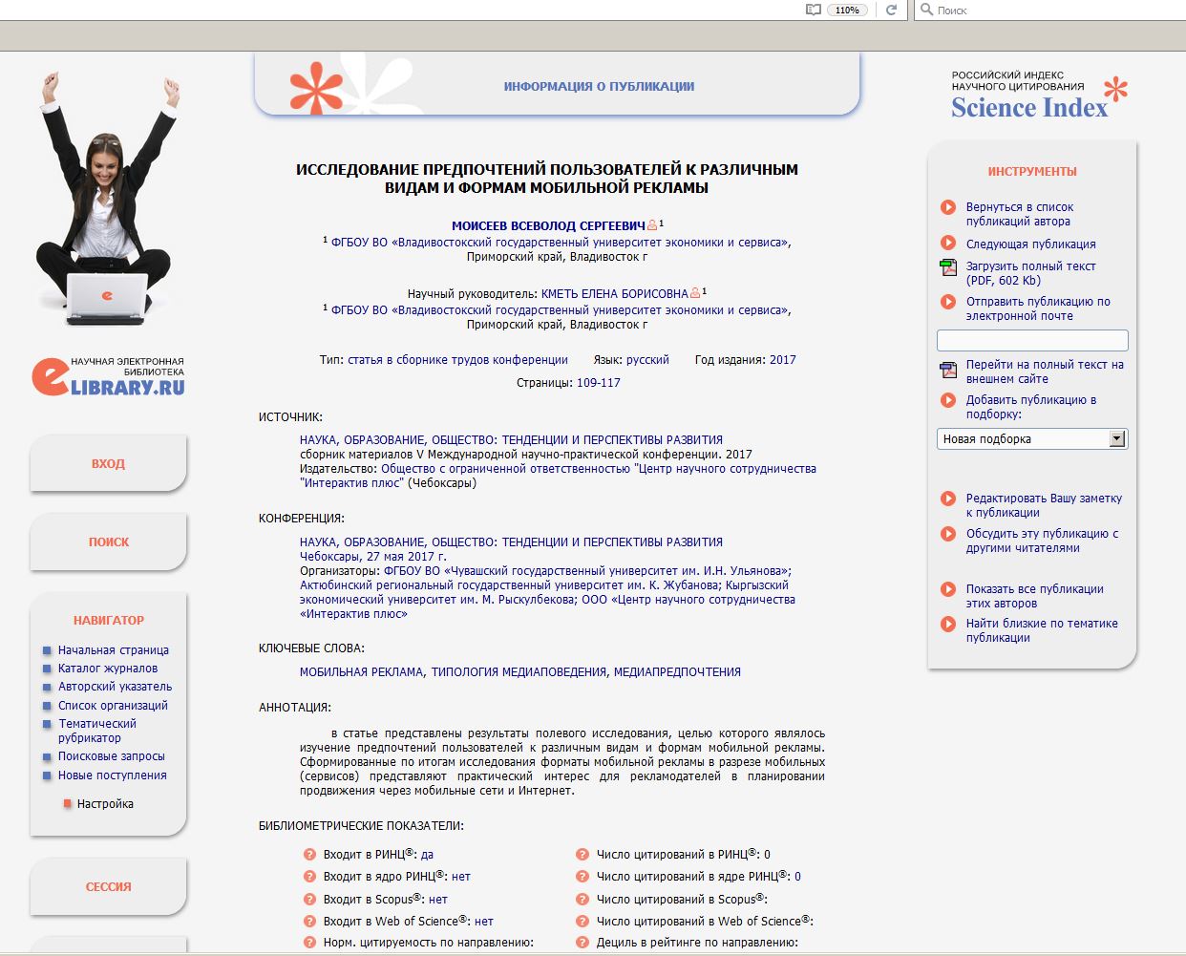Toggle browser reader view icon
The image size is (1186, 956).
814,10
